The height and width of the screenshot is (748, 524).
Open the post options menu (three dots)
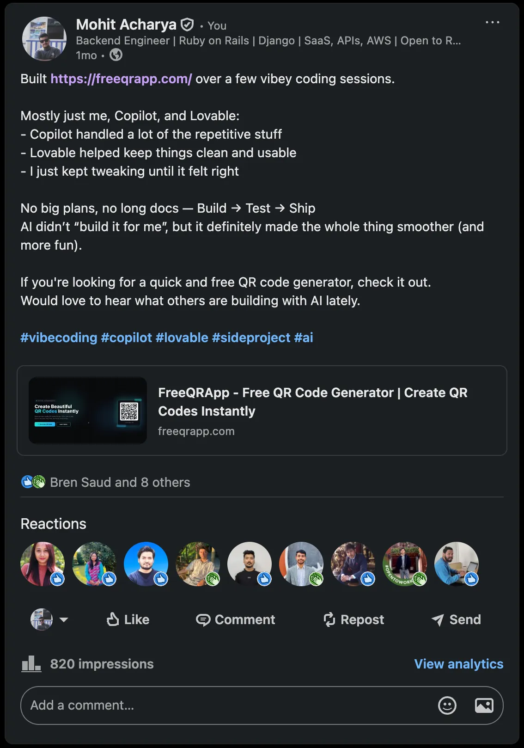tap(493, 22)
